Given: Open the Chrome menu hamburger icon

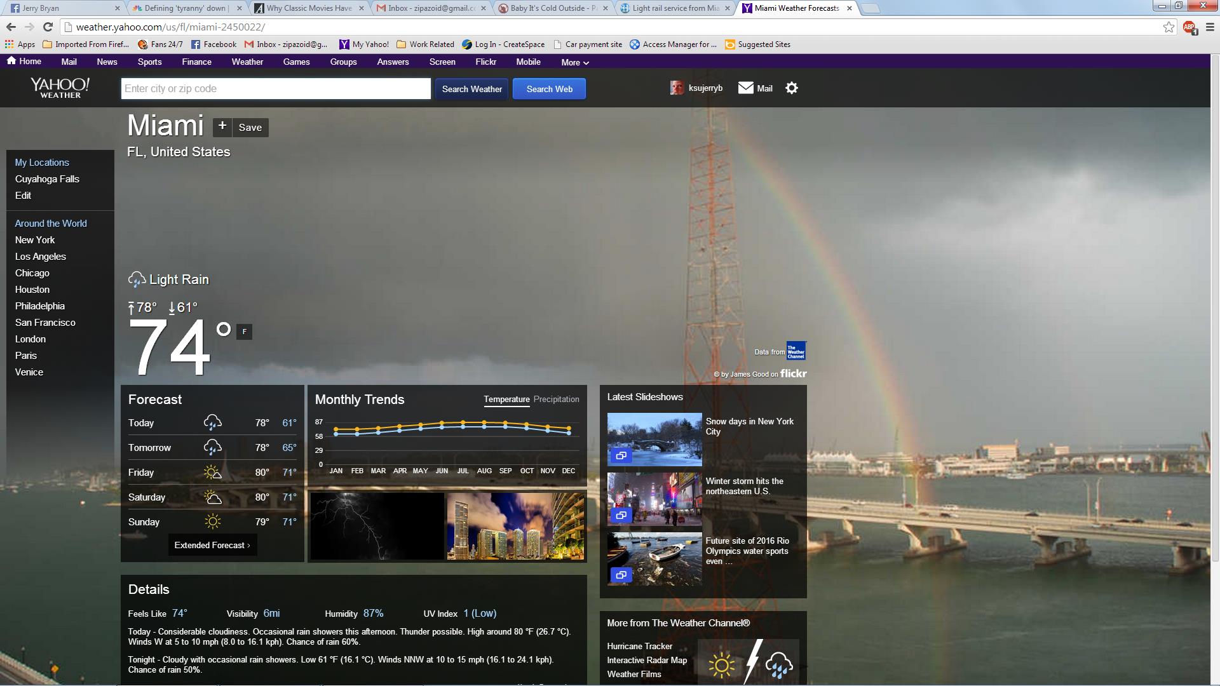Looking at the screenshot, I should 1209,27.
